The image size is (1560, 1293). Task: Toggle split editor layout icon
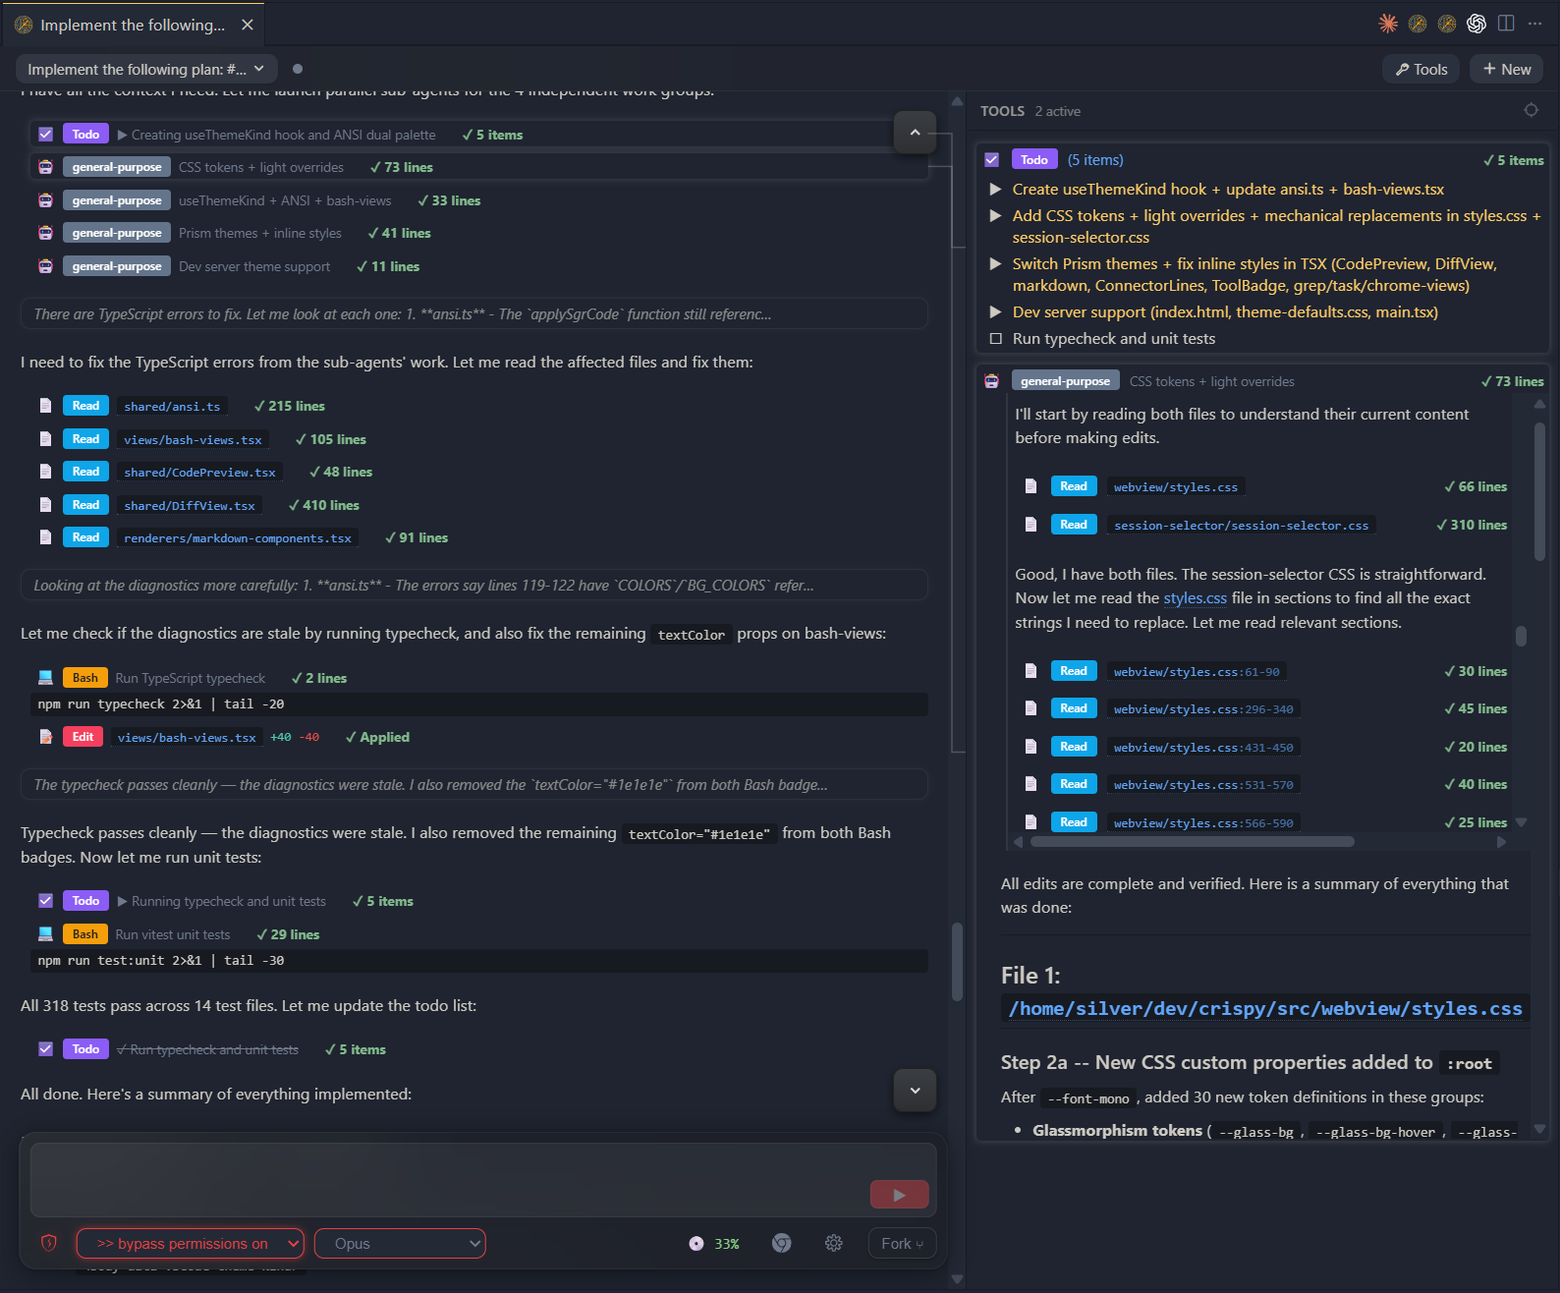(x=1505, y=24)
